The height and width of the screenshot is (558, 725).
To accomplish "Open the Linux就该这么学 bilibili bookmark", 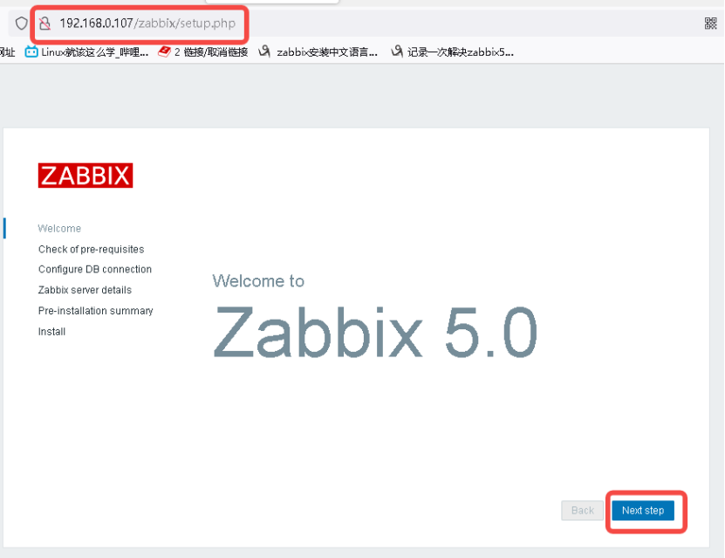I will click(87, 52).
